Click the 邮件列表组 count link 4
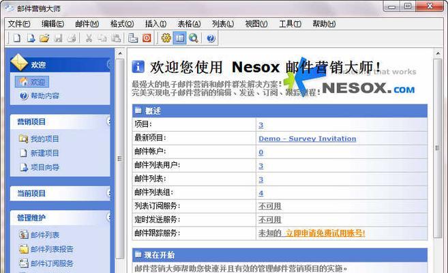Screen dimensions: 448x273 261,193
